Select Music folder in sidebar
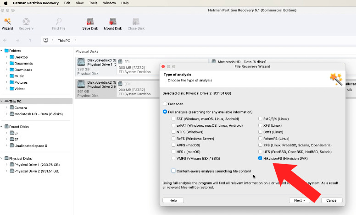 coord(17,76)
